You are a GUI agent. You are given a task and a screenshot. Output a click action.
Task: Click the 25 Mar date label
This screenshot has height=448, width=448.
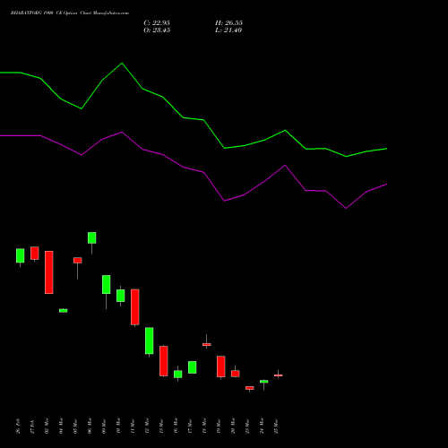coord(276,426)
